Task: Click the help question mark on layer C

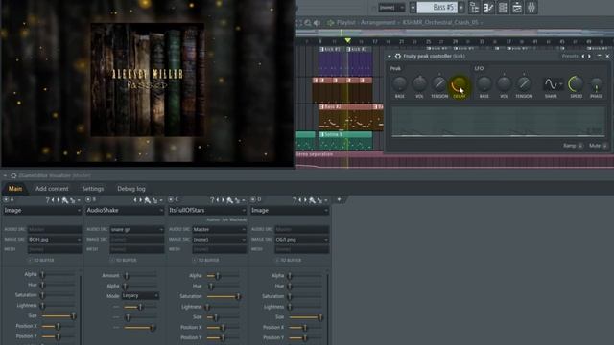Action: 212,200
